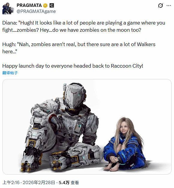
Task: Click the words "Raccoon City" in the post
Action: [127, 66]
